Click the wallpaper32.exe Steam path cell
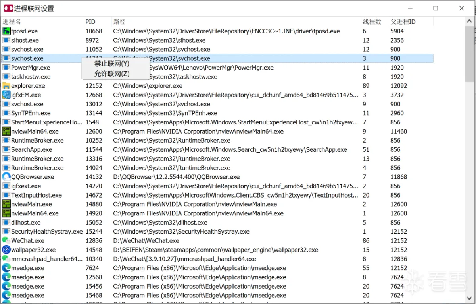 (x=215, y=250)
